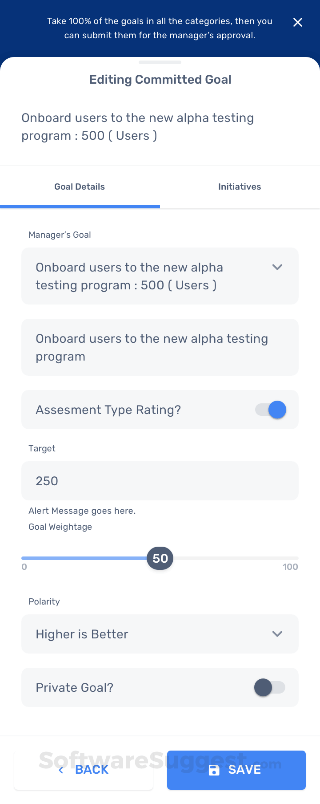
Task: Click the floppy disk save icon
Action: point(214,770)
